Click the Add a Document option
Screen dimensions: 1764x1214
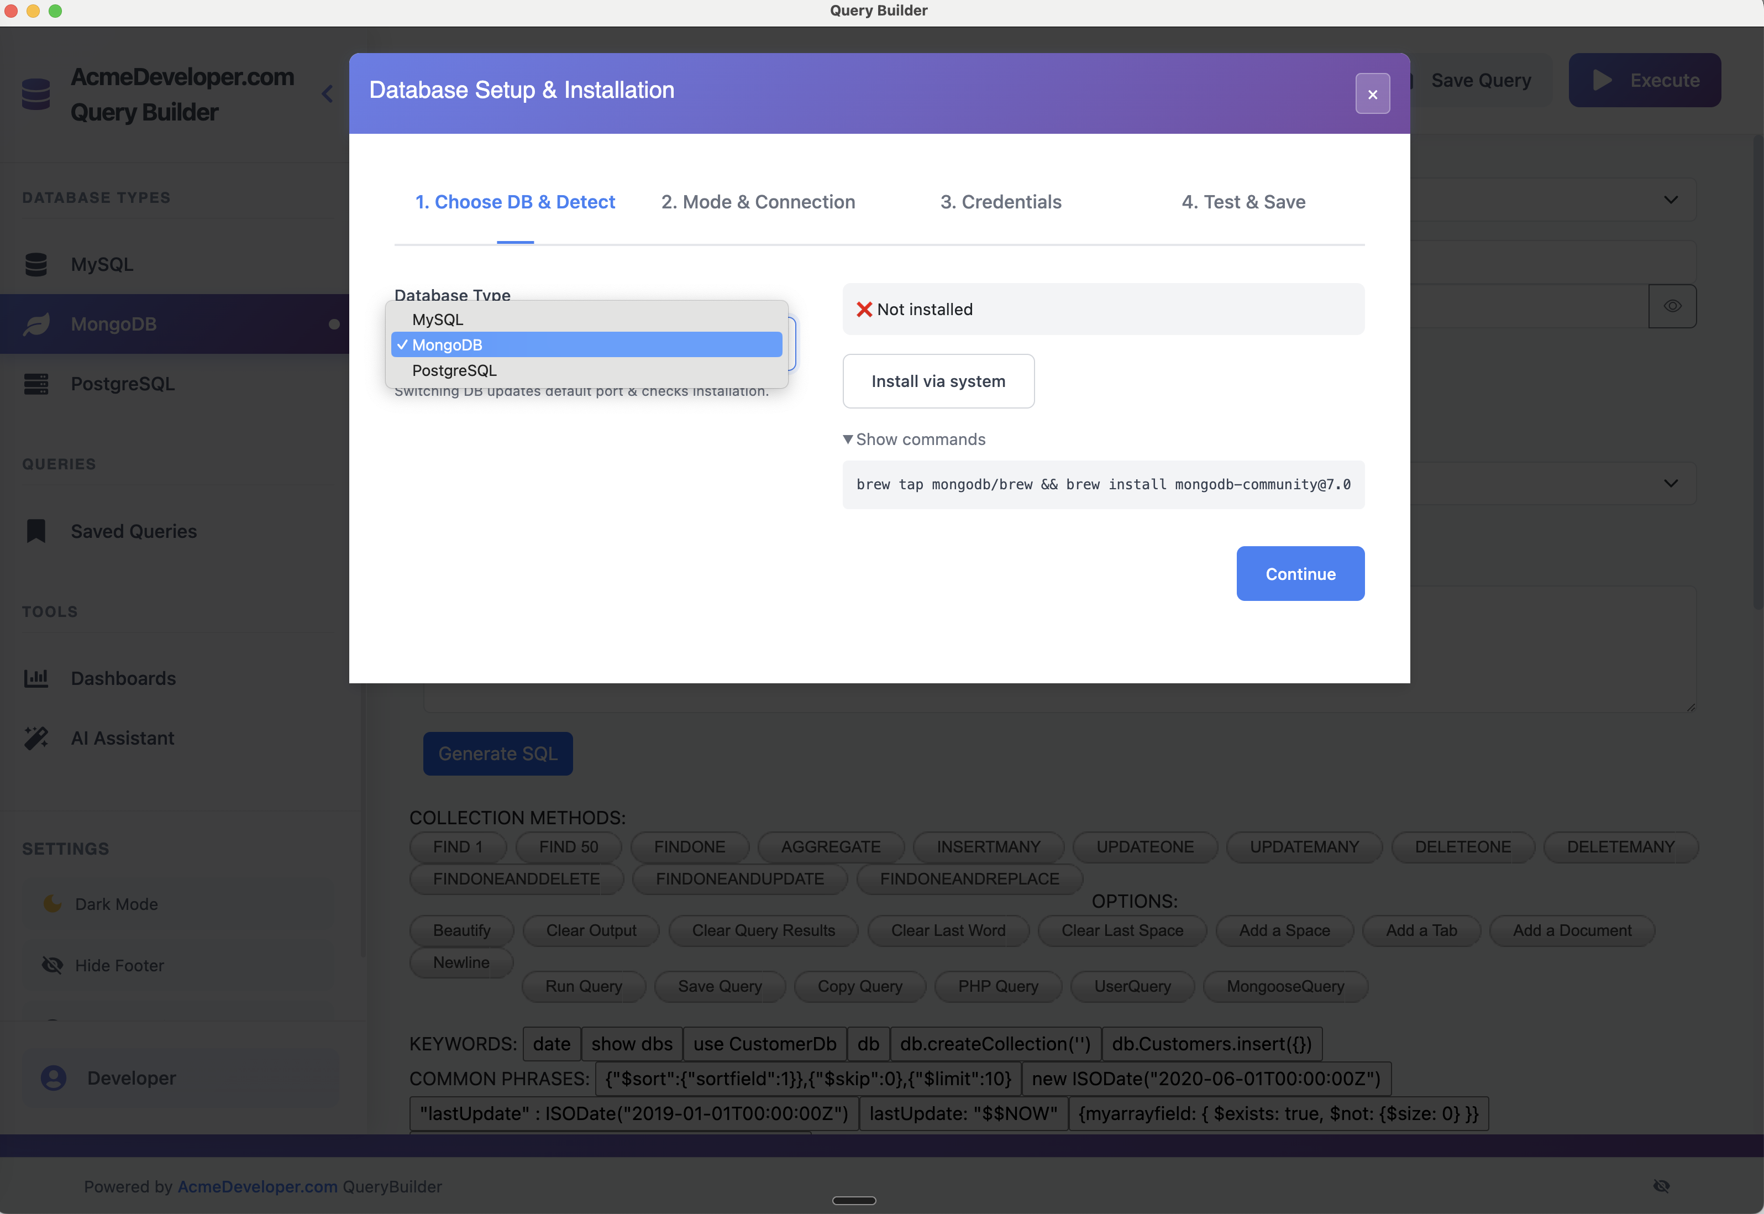(x=1572, y=930)
